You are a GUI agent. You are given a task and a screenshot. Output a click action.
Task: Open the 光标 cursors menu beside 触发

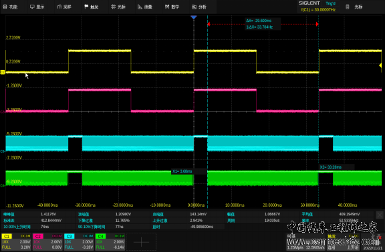118,7
